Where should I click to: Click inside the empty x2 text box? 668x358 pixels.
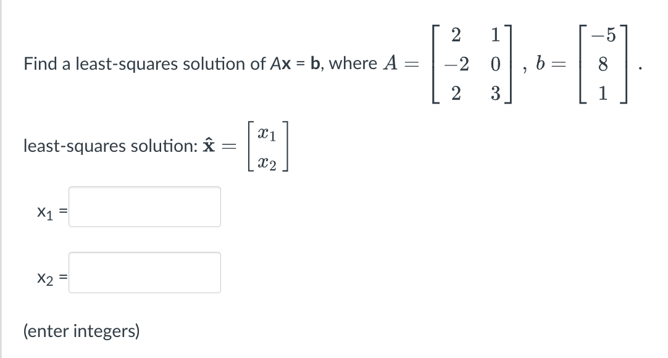point(144,272)
